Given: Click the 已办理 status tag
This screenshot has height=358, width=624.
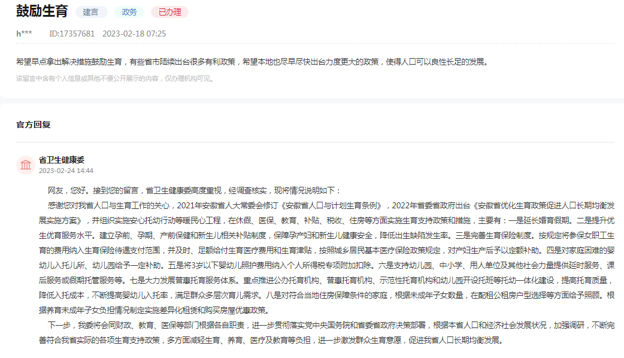Looking at the screenshot, I should click(170, 13).
